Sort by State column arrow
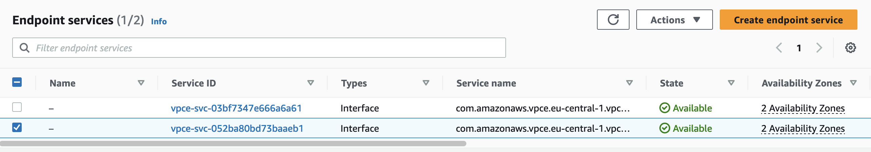The width and height of the screenshot is (871, 152). pyautogui.click(x=731, y=83)
